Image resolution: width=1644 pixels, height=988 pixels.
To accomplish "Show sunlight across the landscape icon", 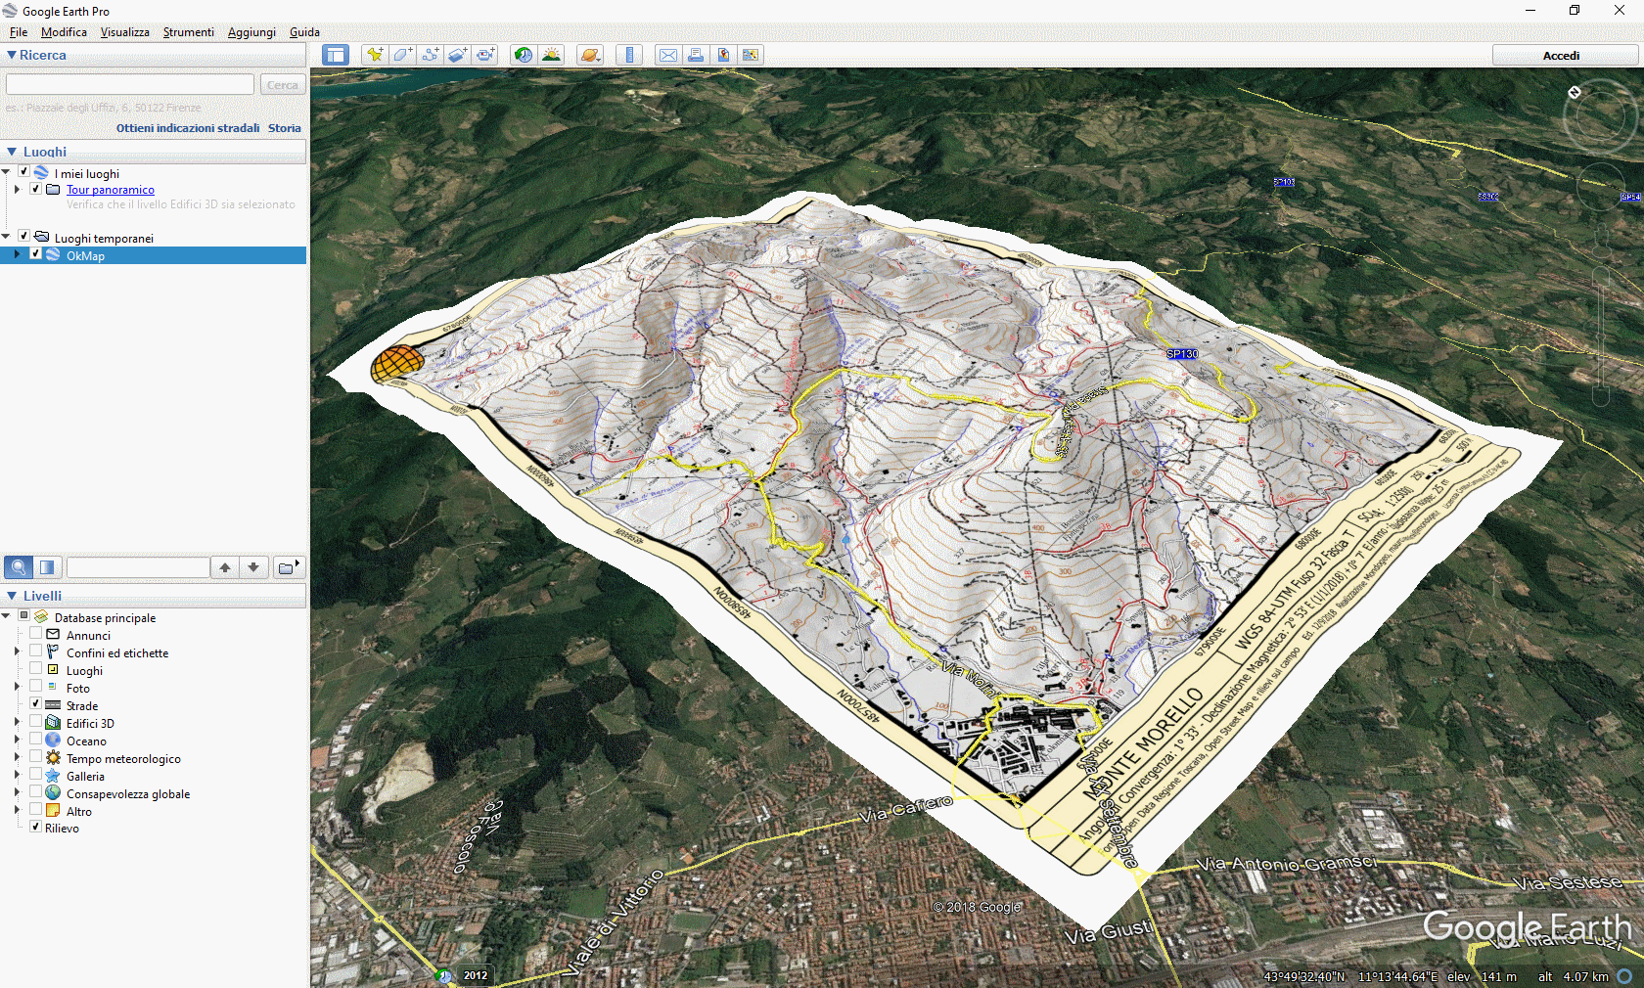I will pos(551,55).
